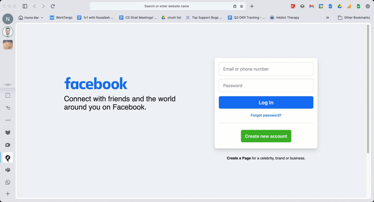Expand the Home Bar dropdown
This screenshot has width=374, height=202.
(x=31, y=18)
